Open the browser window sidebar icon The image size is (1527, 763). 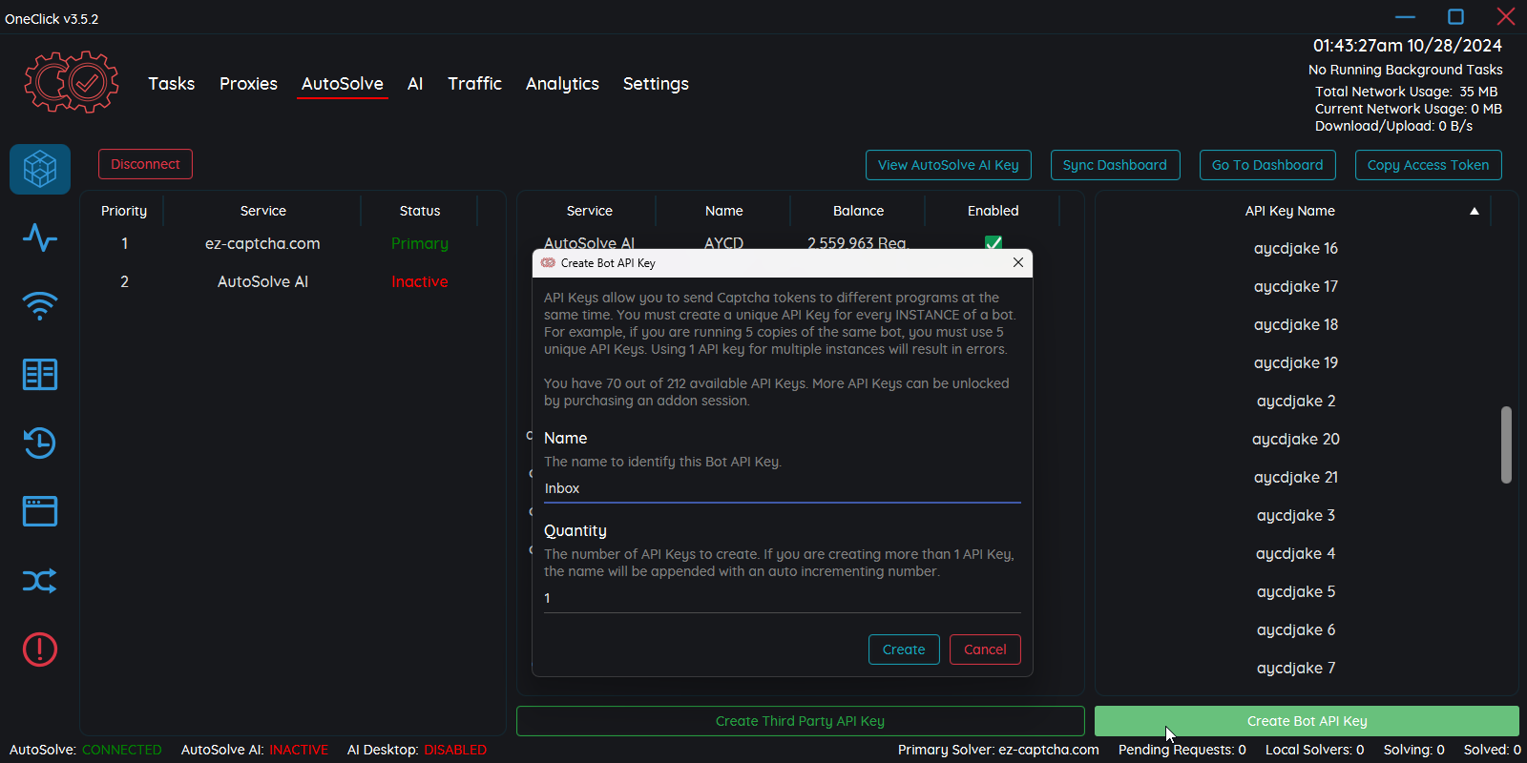(40, 512)
